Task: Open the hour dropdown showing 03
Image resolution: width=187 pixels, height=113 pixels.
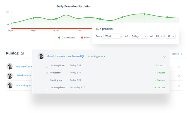Action: 159,36
